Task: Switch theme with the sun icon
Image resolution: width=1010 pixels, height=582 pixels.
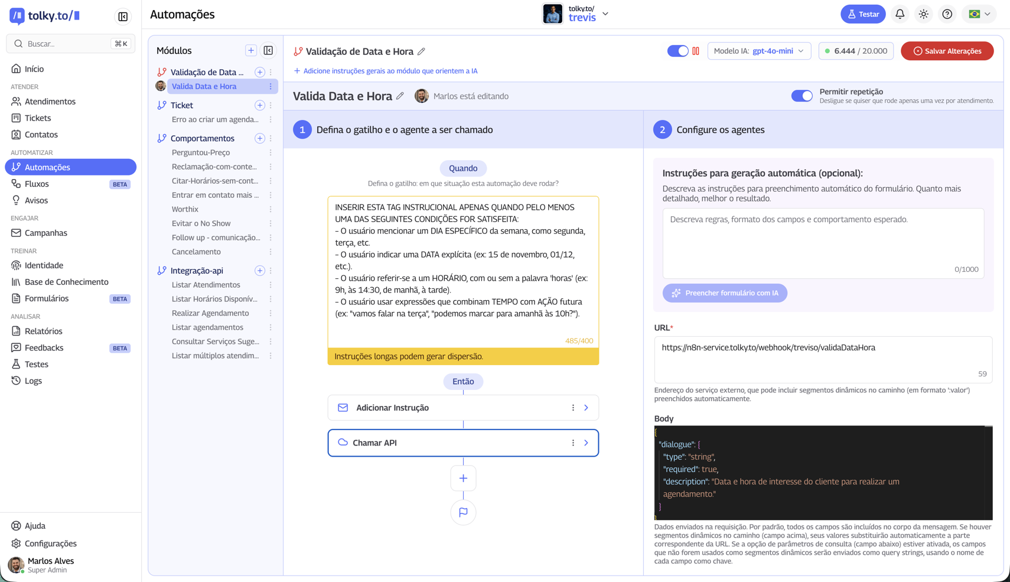Action: (924, 14)
